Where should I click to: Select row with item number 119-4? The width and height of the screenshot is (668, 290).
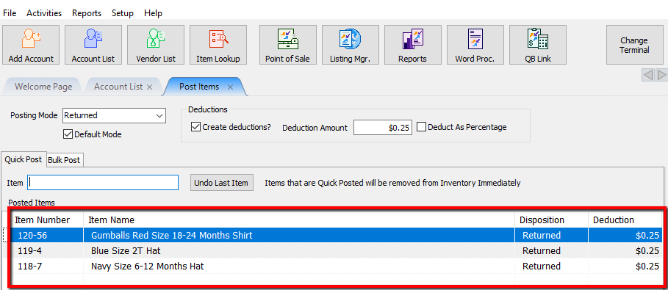(x=336, y=250)
